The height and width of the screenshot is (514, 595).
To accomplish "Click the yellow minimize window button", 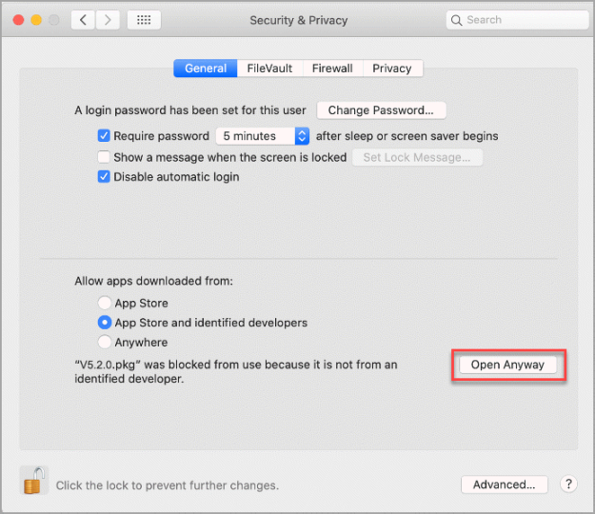I will [x=36, y=20].
